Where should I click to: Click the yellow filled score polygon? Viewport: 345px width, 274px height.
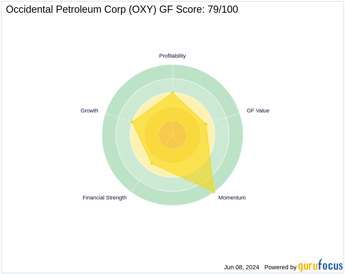(194, 155)
